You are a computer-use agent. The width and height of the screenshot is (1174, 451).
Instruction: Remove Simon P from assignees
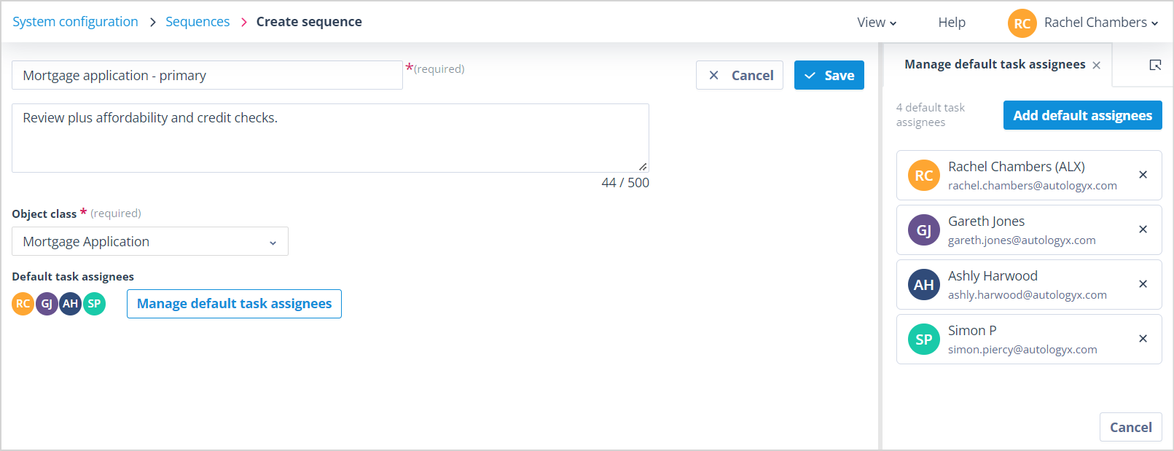(1143, 339)
